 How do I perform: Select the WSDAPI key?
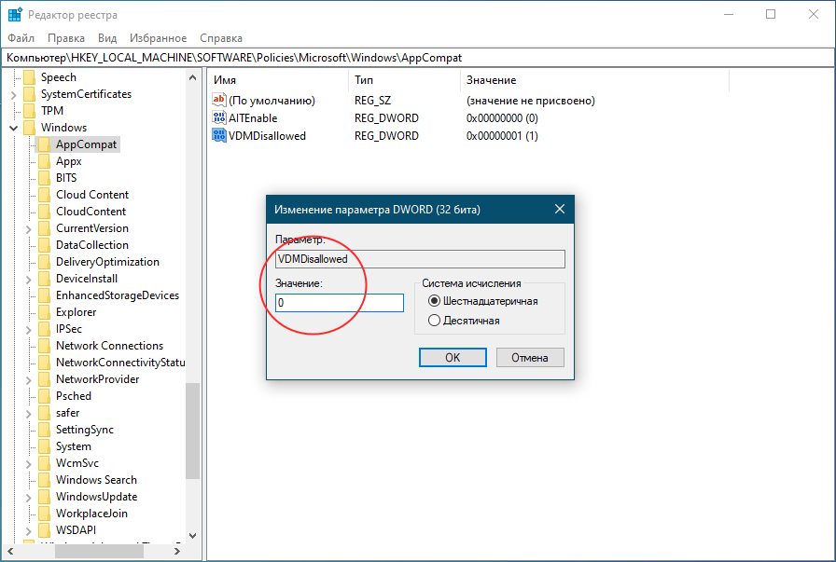76,530
